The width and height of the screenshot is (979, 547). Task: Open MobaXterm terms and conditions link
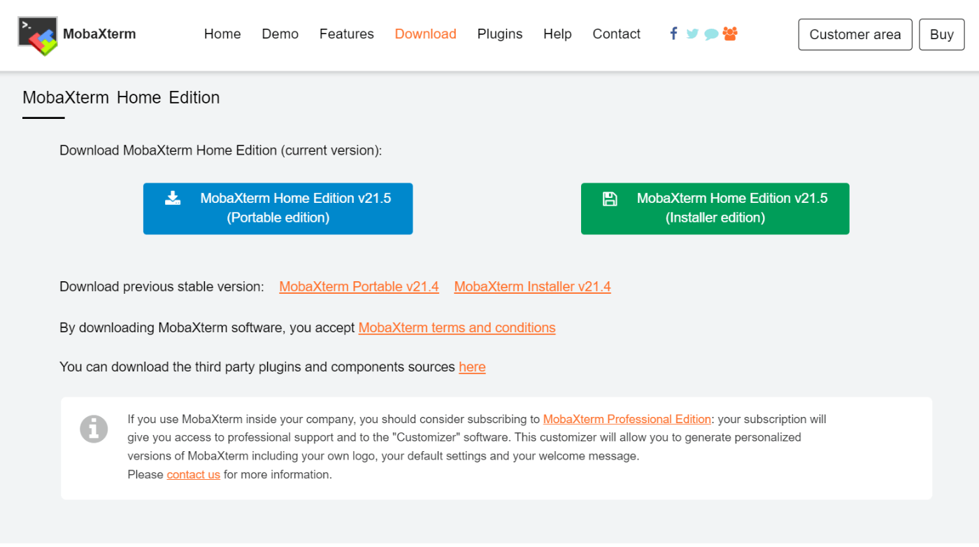point(457,327)
